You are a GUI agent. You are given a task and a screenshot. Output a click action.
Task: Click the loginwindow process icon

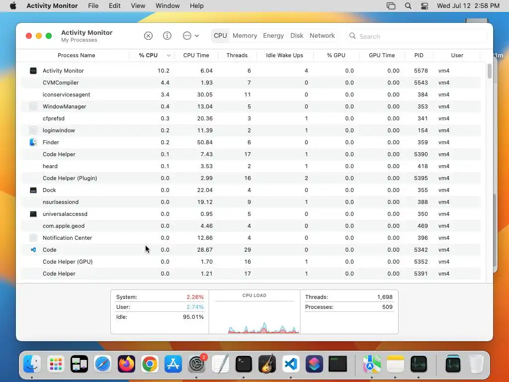[x=33, y=130]
